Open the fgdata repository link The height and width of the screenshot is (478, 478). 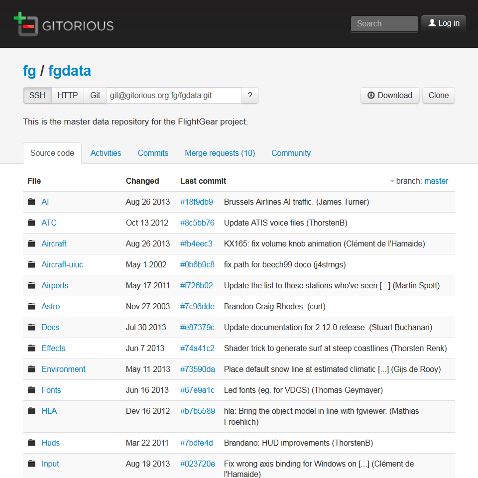tap(70, 71)
